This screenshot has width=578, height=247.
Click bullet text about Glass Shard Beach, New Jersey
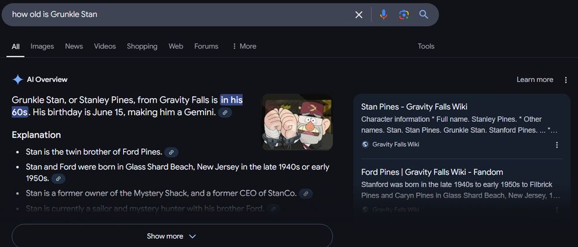[x=177, y=173]
